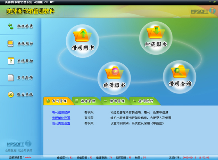Click 有权限 text beside 出版单位设置
This screenshot has height=160, width=218.
89,118
